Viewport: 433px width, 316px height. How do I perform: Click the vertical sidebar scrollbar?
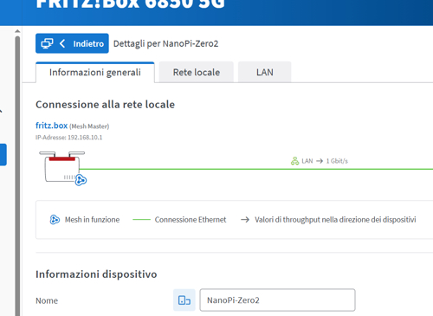(17, 176)
